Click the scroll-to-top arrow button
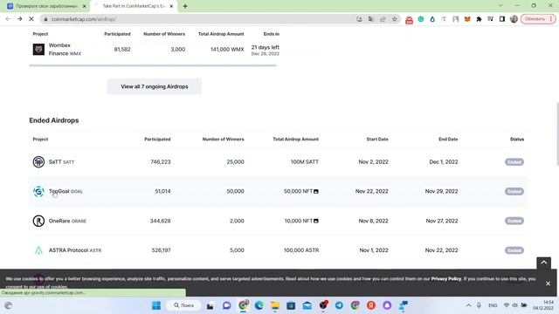Image resolution: width=559 pixels, height=314 pixels. pyautogui.click(x=543, y=263)
